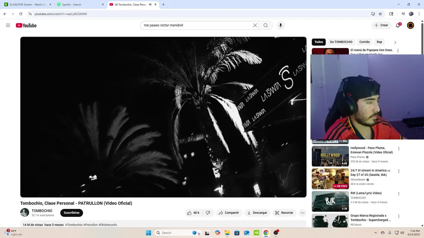
Task: Click the Crear button
Action: 381,25
